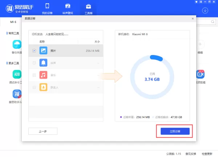Click the 大小 column header

[97, 42]
